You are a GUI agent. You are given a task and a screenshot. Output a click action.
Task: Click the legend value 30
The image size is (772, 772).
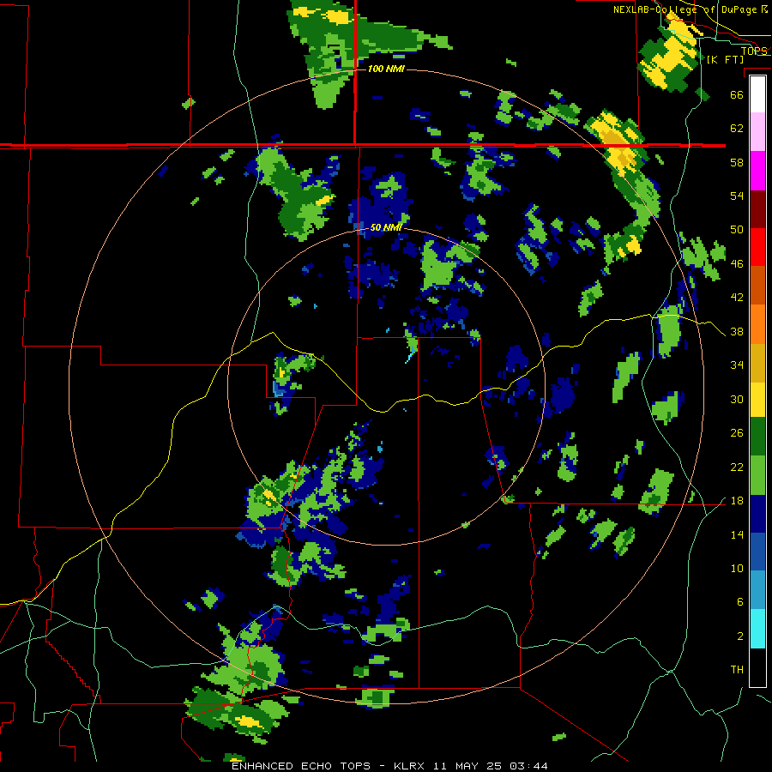pos(737,399)
